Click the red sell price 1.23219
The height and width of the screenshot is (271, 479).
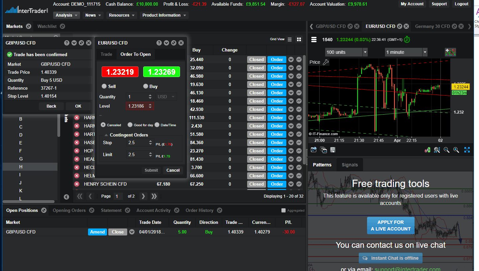[120, 72]
